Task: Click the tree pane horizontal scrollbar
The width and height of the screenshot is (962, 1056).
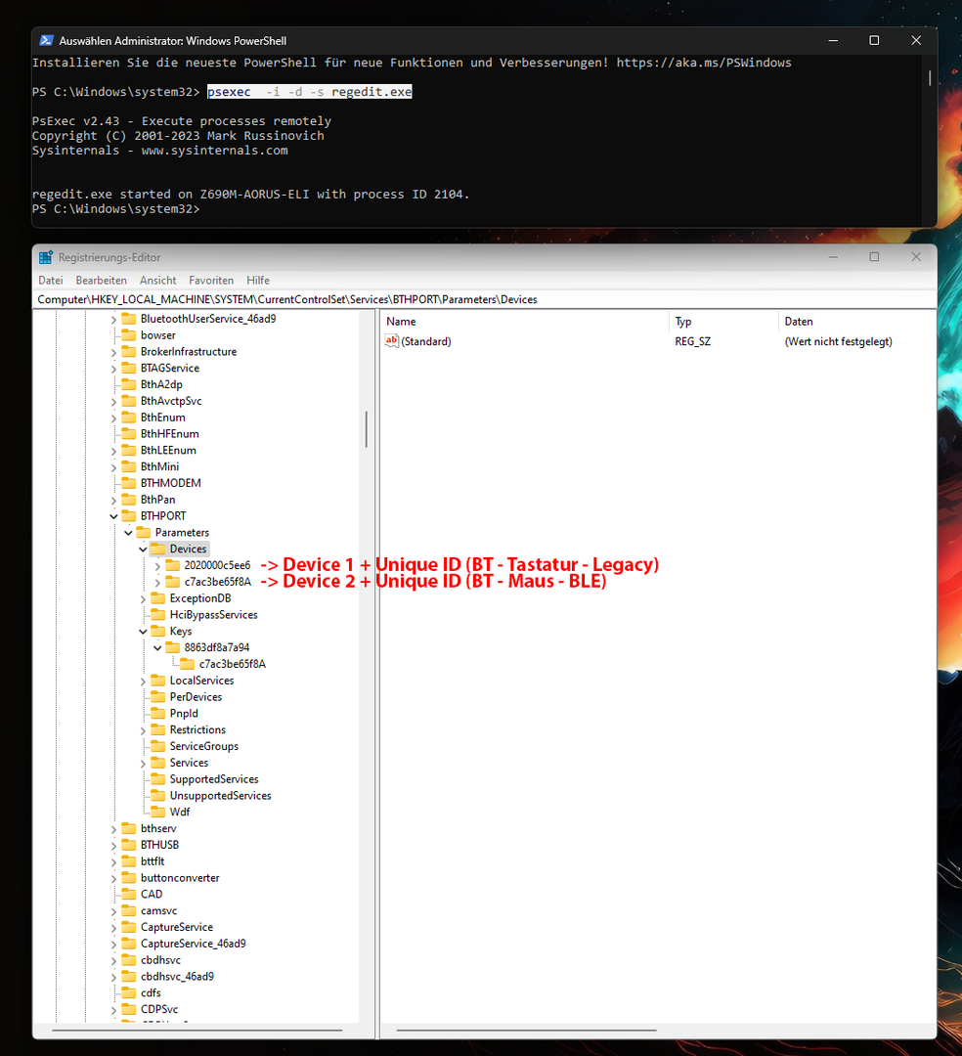Action: pyautogui.click(x=197, y=1031)
